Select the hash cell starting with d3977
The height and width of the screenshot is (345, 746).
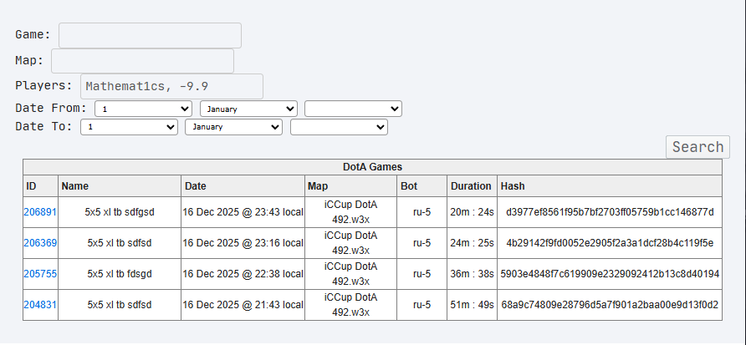[x=609, y=212]
